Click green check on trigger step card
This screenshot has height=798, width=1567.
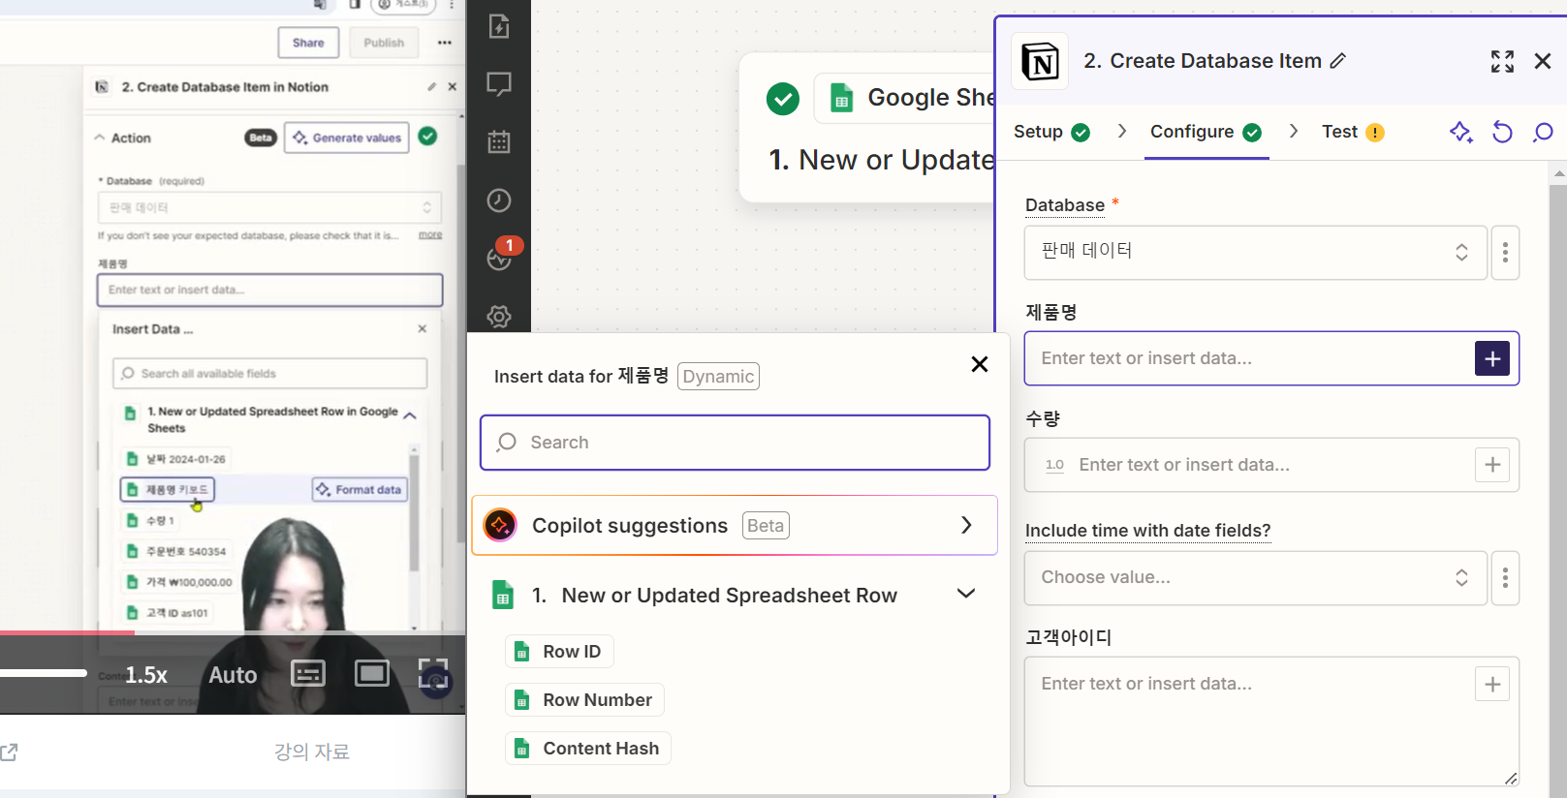[783, 99]
